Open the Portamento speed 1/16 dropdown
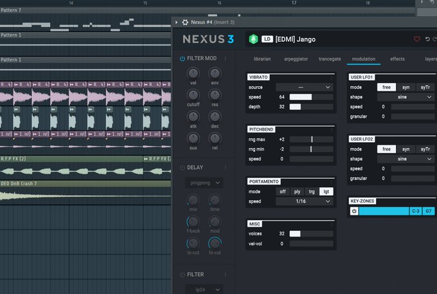Image resolution: width=437 pixels, height=294 pixels. coord(305,201)
